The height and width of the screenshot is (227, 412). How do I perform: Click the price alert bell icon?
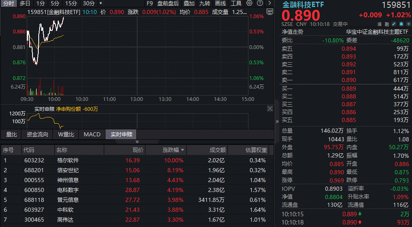(400, 24)
